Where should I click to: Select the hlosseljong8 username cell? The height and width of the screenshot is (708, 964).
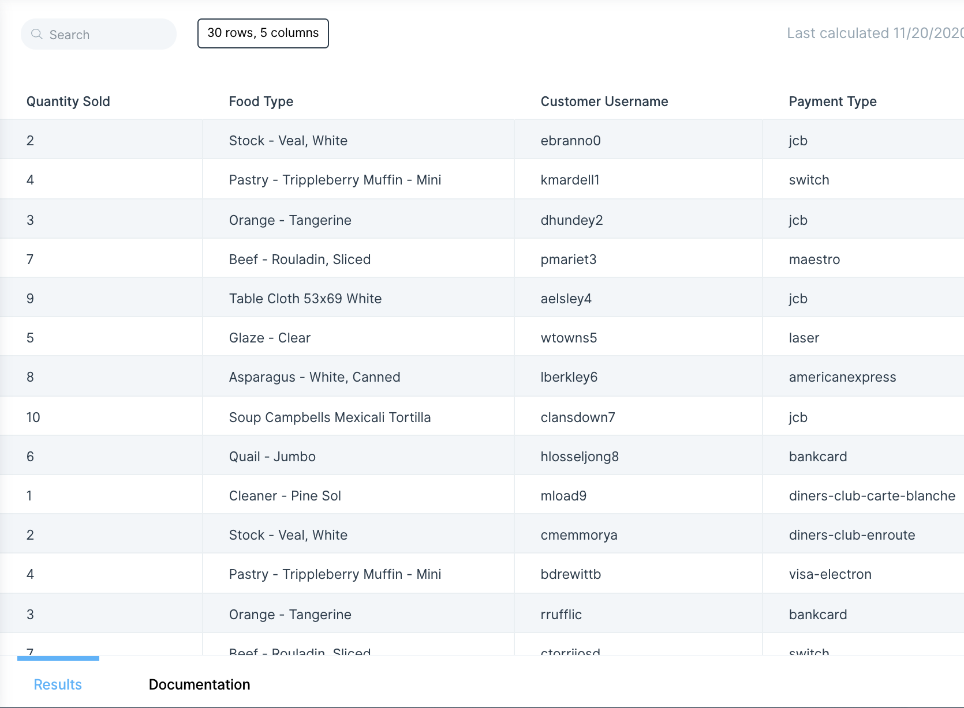pyautogui.click(x=580, y=457)
